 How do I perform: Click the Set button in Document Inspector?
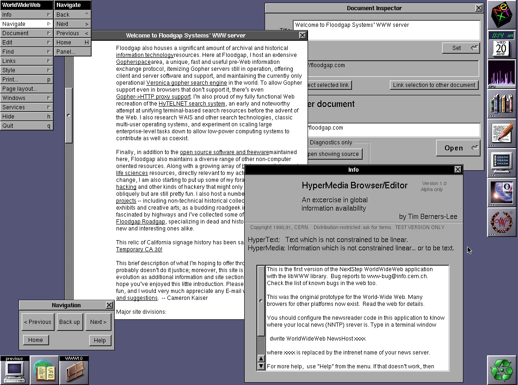[461, 48]
